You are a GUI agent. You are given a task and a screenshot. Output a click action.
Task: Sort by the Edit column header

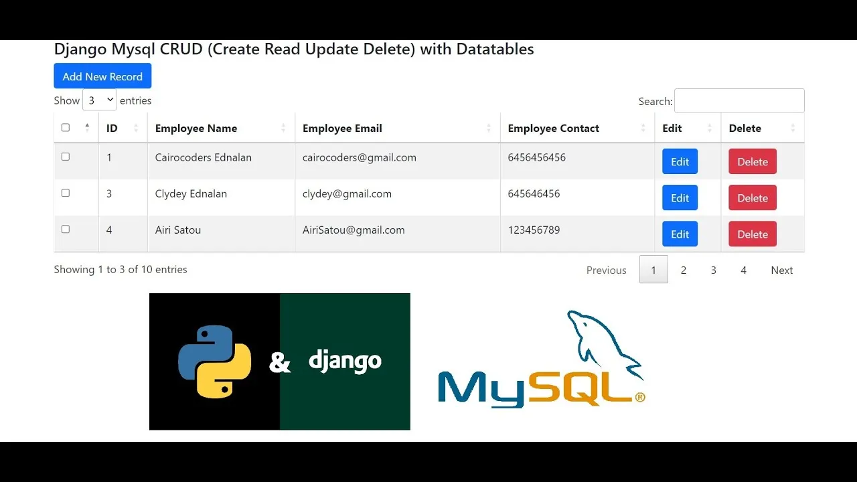coord(688,128)
